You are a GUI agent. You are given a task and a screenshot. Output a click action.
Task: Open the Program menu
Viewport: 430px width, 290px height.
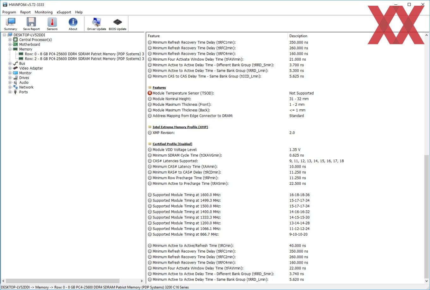pos(9,12)
